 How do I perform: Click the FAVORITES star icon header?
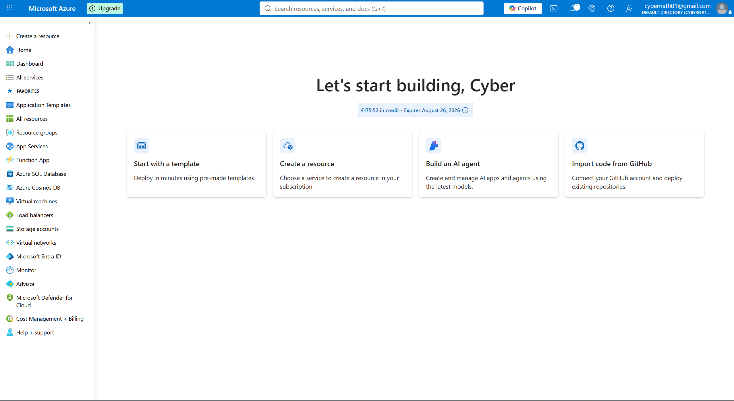coord(10,91)
